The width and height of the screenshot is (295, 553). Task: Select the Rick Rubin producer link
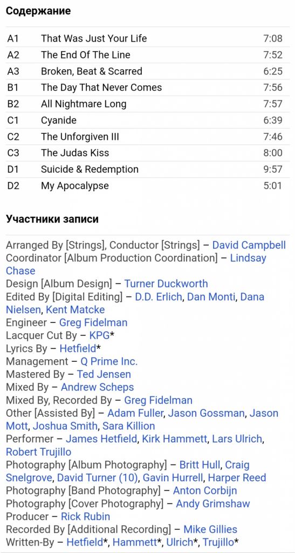pos(85,517)
